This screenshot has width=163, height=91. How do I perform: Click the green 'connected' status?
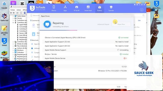pos(123,38)
